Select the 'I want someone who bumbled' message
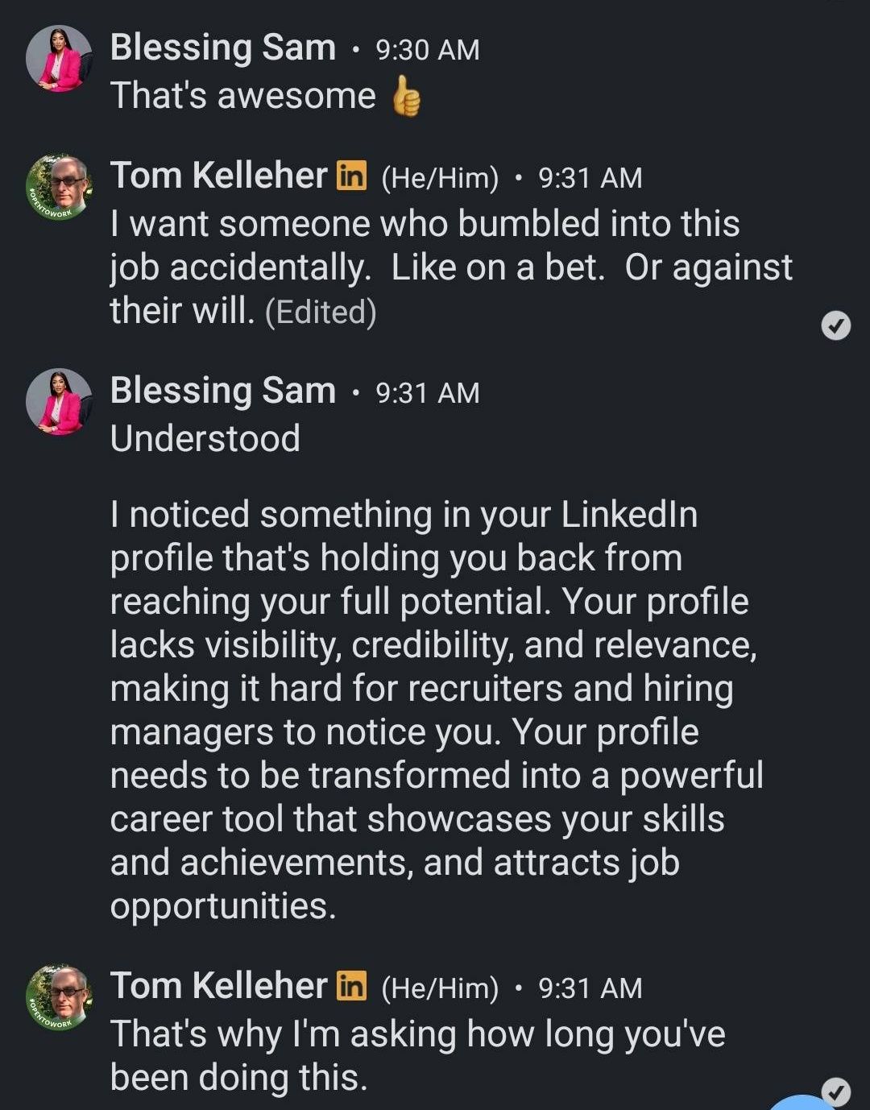The image size is (870, 1110). coord(451,267)
